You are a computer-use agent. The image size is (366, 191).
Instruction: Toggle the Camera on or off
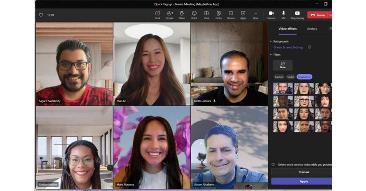(271, 15)
